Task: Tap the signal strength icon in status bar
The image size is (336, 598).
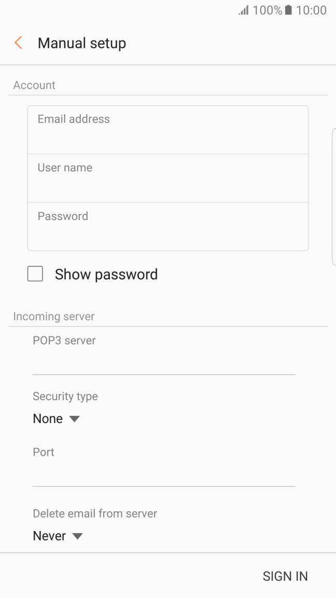Action: click(244, 10)
